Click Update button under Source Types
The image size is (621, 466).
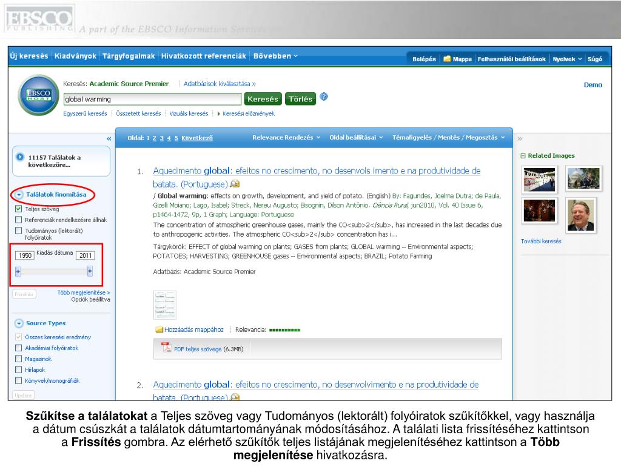[x=24, y=395]
